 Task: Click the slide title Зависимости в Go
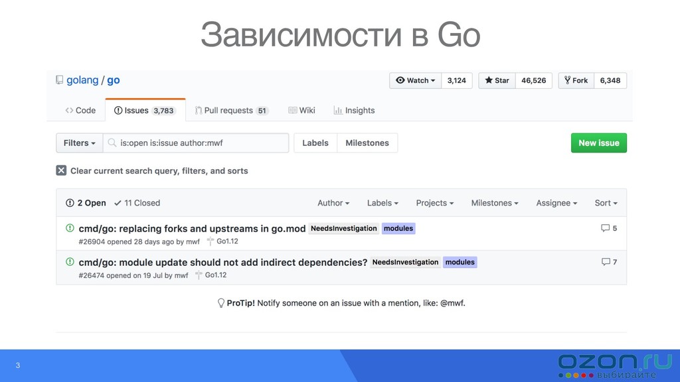(x=341, y=34)
